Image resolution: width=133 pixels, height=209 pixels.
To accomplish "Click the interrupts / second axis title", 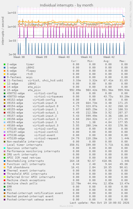I will pyautogui.click(x=3, y=31).
